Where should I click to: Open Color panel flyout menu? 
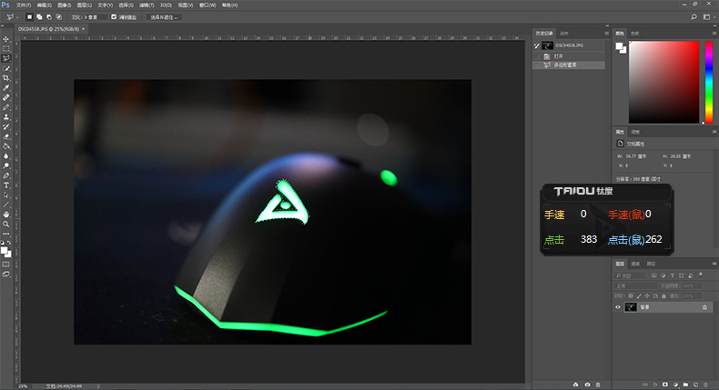tap(714, 33)
